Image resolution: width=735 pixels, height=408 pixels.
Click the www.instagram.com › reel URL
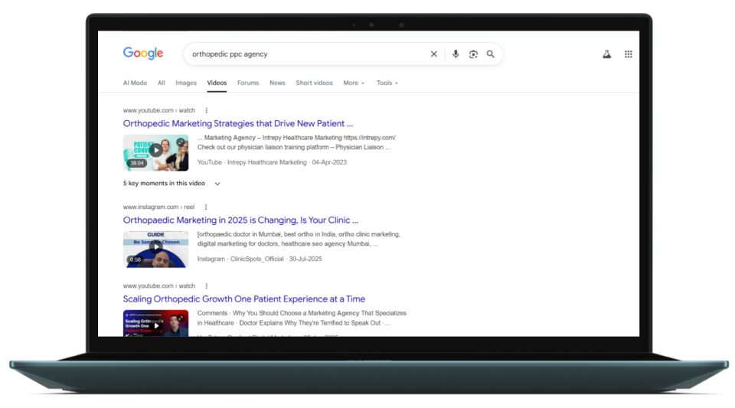point(158,207)
